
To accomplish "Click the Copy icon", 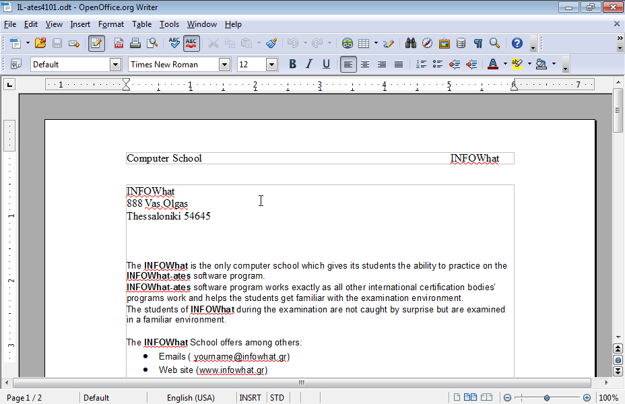I will point(230,43).
